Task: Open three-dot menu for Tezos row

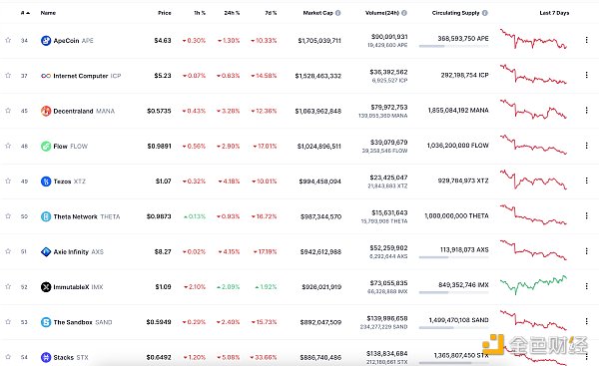Action: pyautogui.click(x=586, y=181)
